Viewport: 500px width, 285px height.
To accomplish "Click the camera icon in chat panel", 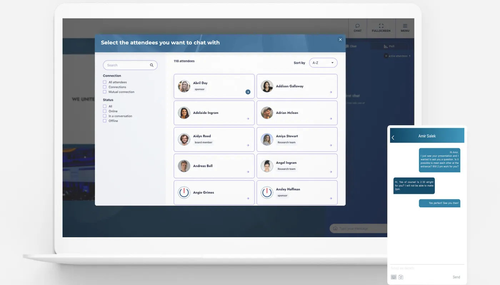I will (401, 277).
